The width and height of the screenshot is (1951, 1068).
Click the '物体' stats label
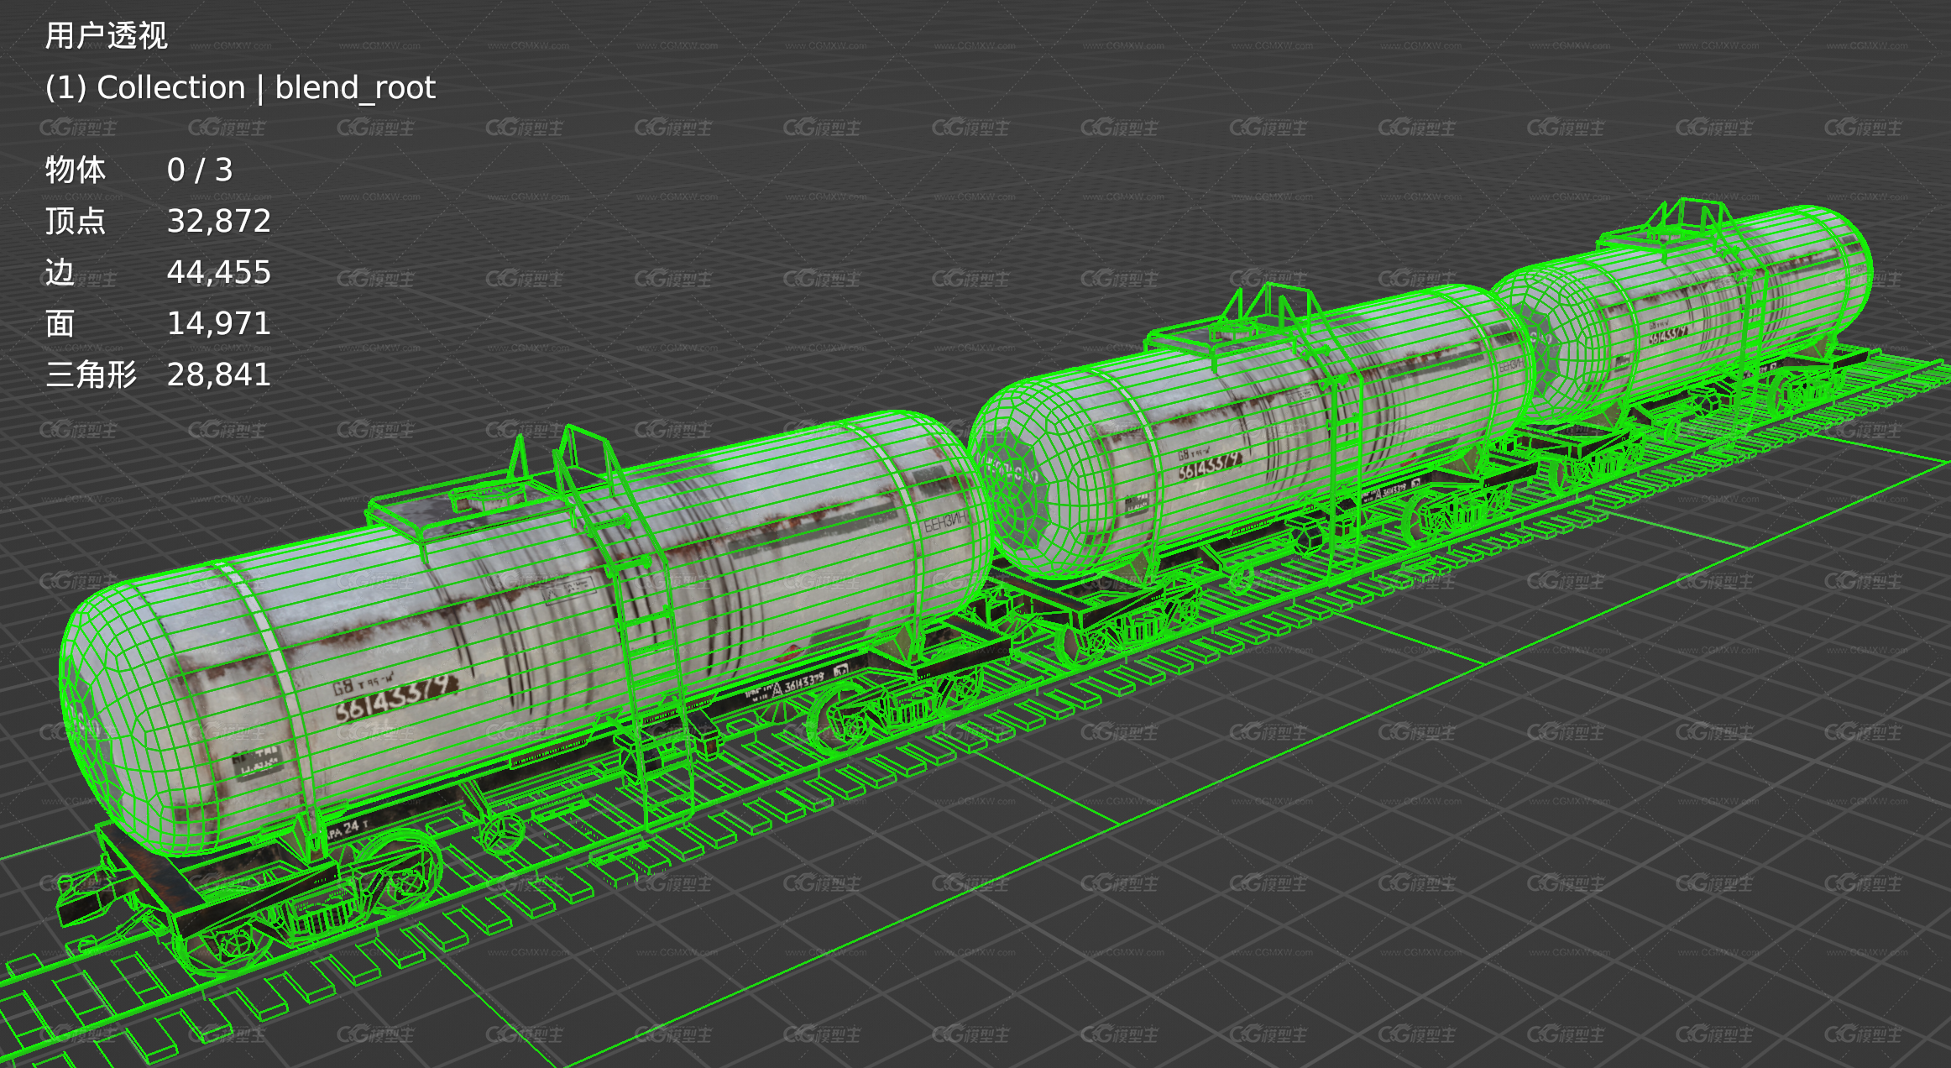pyautogui.click(x=76, y=170)
